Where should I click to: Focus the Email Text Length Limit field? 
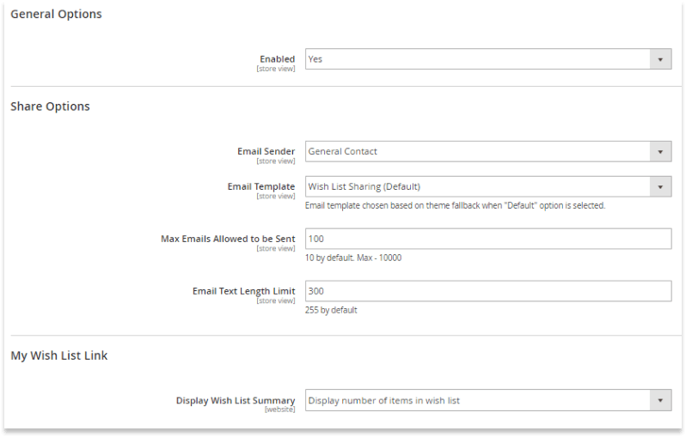tap(488, 291)
